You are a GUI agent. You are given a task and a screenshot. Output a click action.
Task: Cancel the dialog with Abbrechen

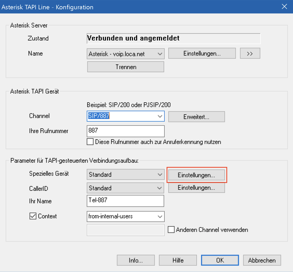coord(262,260)
